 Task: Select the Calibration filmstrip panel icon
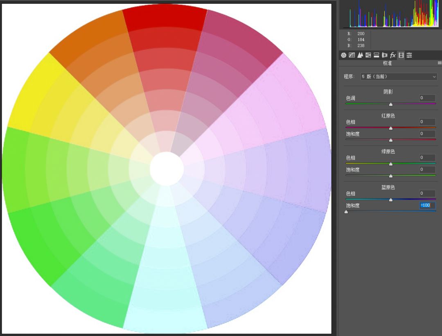(401, 55)
